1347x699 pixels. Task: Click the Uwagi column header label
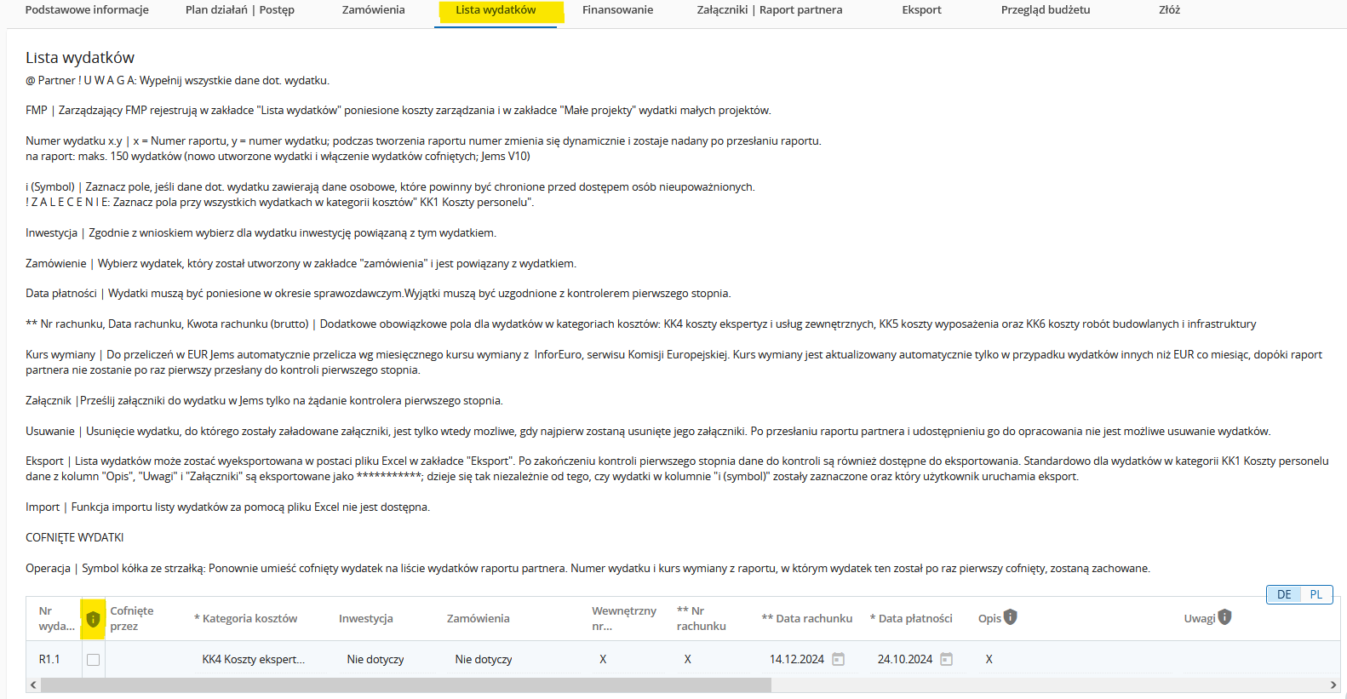pyautogui.click(x=1200, y=618)
